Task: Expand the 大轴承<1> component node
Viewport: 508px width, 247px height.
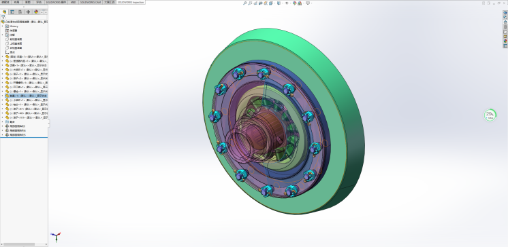Action: click(3, 69)
